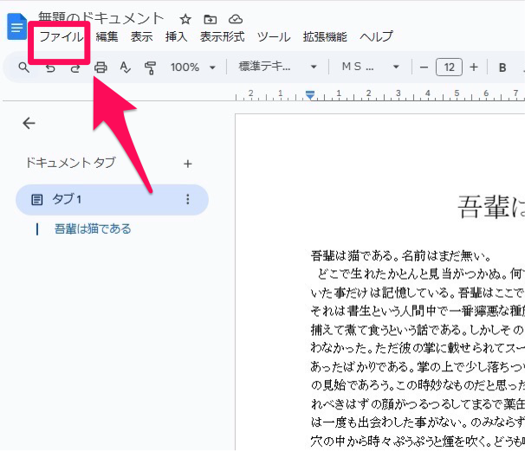Image resolution: width=525 pixels, height=451 pixels.
Task: Click the move to folder icon
Action: coord(211,18)
